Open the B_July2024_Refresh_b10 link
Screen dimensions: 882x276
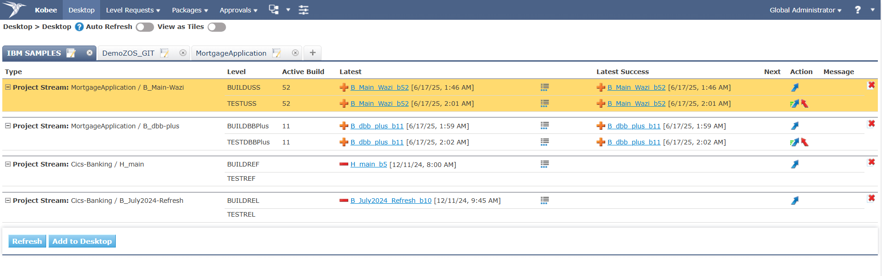tap(391, 201)
